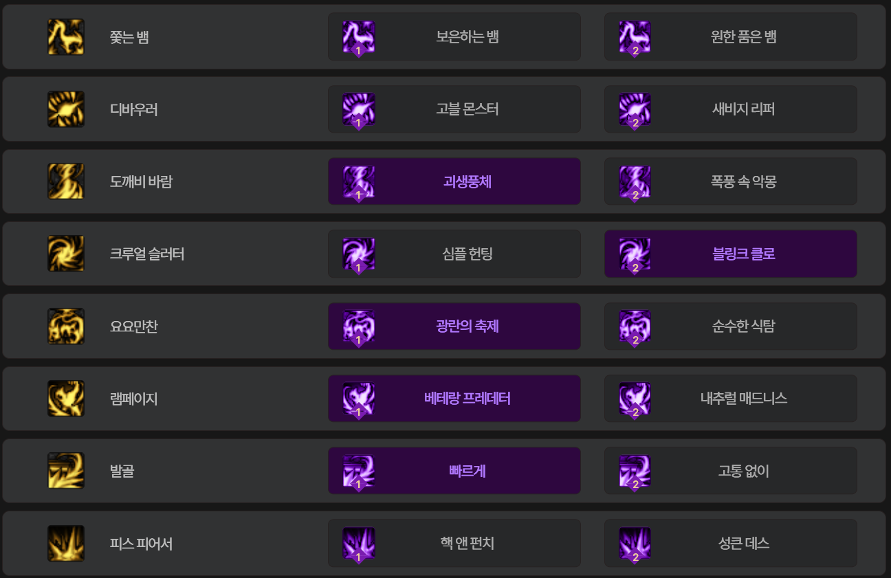This screenshot has width=891, height=578.
Task: Click the gold 디바우러 skill icon
Action: (66, 109)
